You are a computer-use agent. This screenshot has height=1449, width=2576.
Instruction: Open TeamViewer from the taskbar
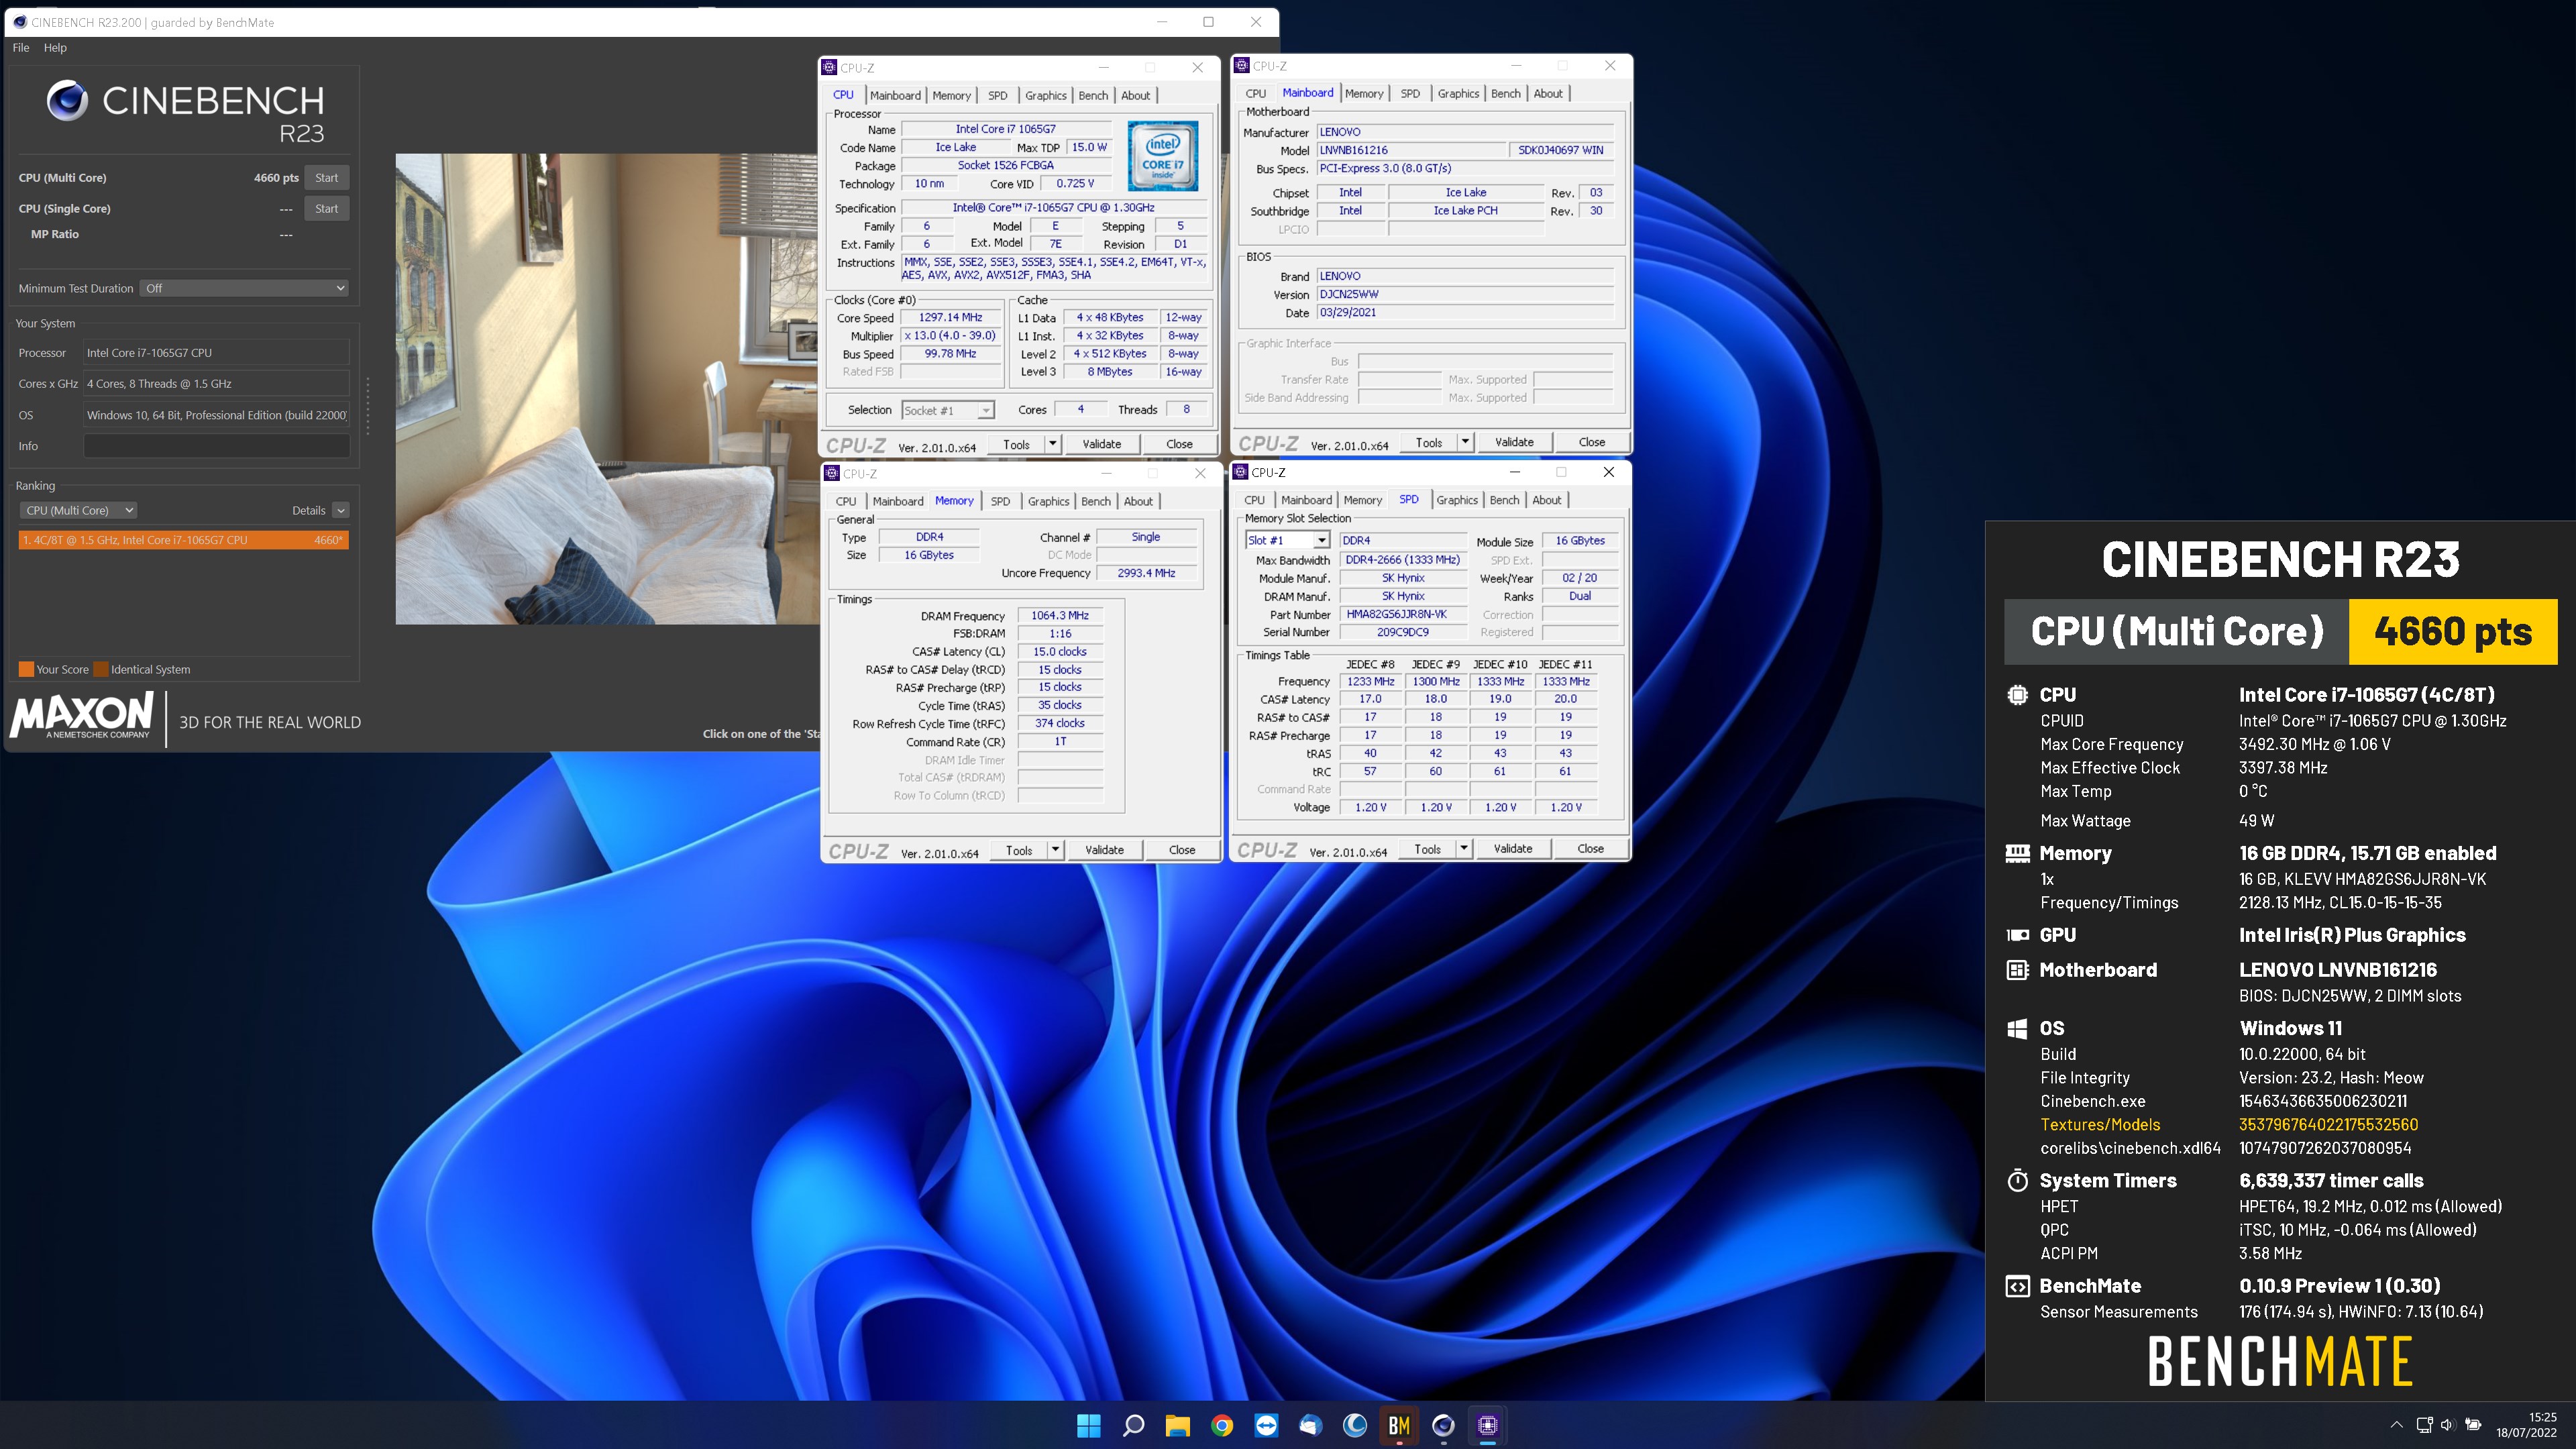tap(1266, 1425)
